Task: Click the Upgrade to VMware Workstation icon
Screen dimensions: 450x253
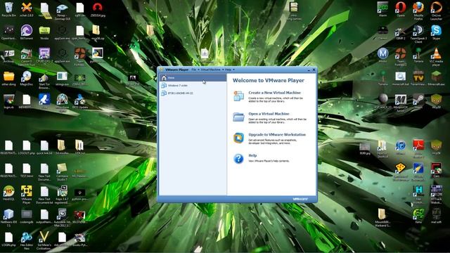Action: coord(238,138)
